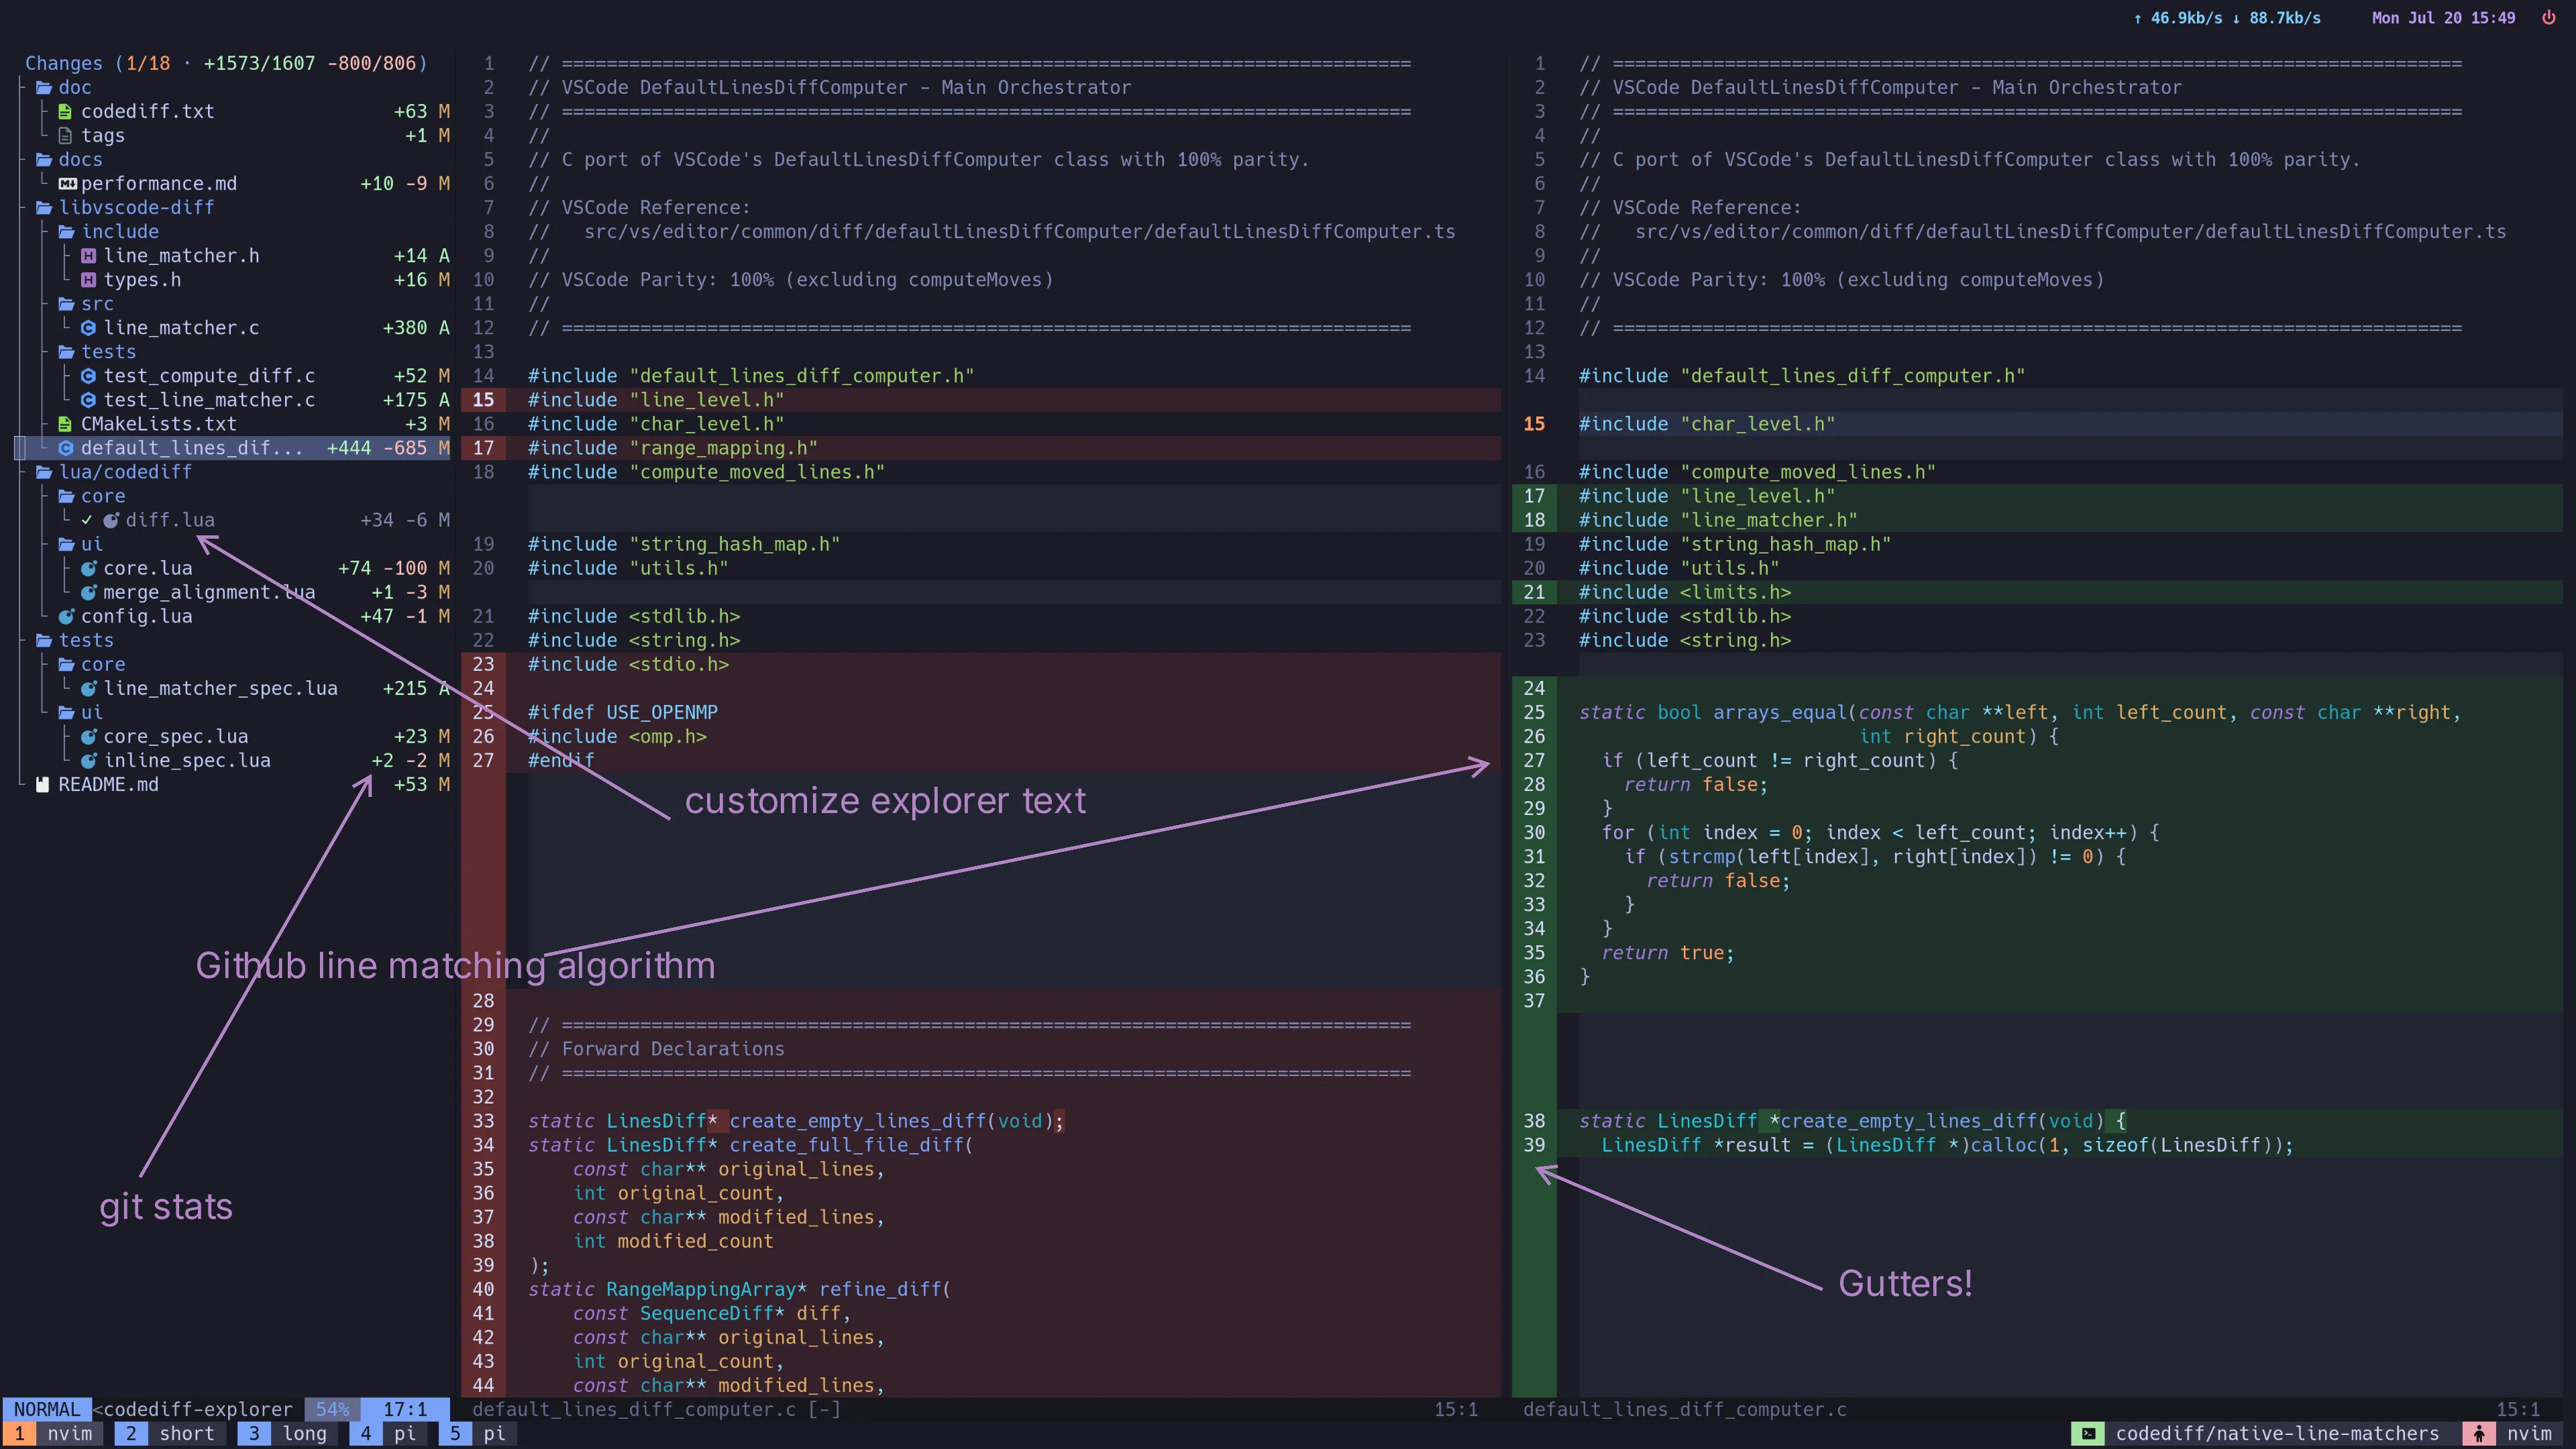Viewport: 2576px width, 1449px height.
Task: Click the +444 -685 stats of default_lines_dif...
Action: pos(376,448)
